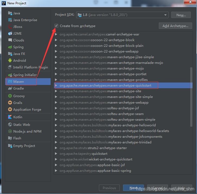Select softeu-archetype-seam-simple row
Viewport: 197px width, 194px height.
coord(123,120)
